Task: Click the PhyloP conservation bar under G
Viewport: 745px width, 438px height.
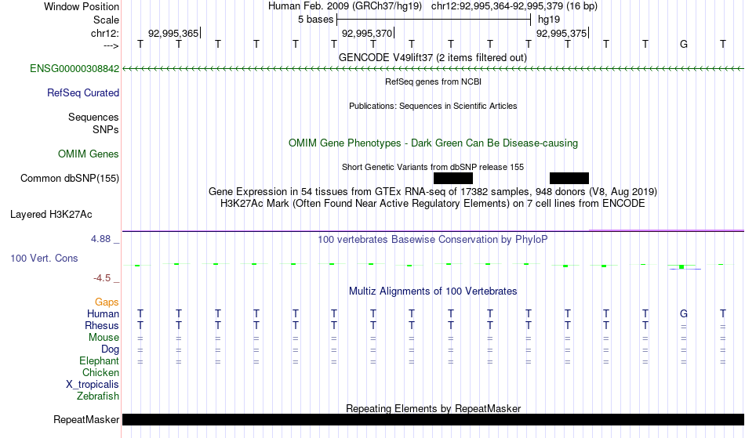Action: click(x=681, y=267)
